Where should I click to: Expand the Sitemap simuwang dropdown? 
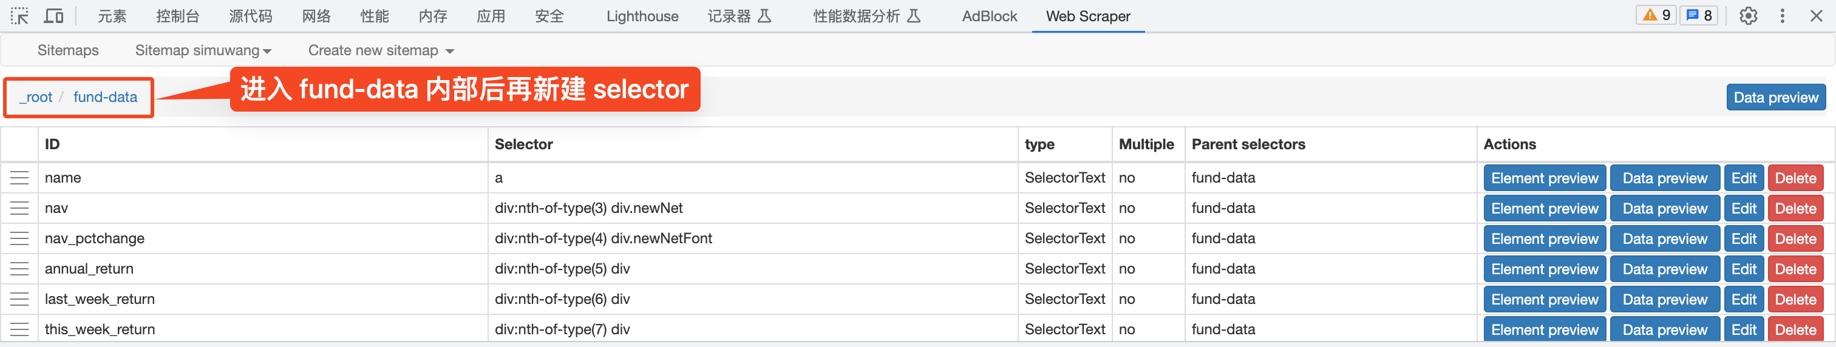tap(203, 50)
